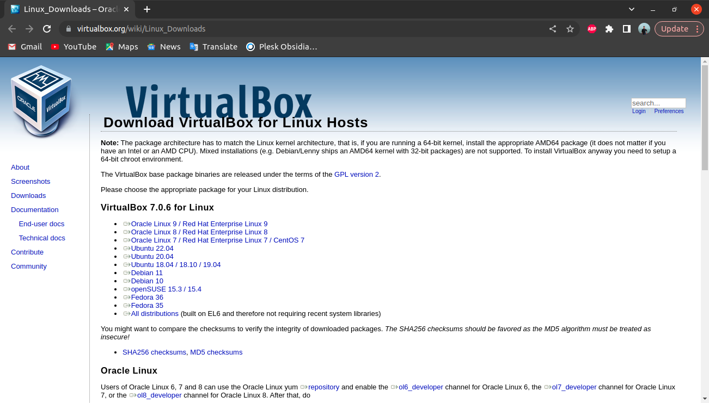Open the Contribute sidebar link
This screenshot has height=403, width=709.
[x=27, y=252]
